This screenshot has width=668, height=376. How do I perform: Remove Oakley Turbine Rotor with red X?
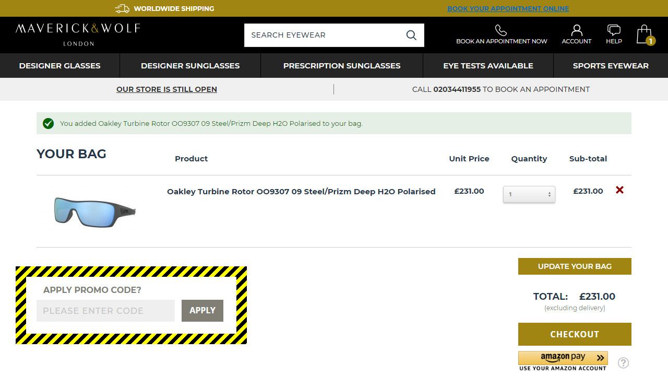click(619, 190)
